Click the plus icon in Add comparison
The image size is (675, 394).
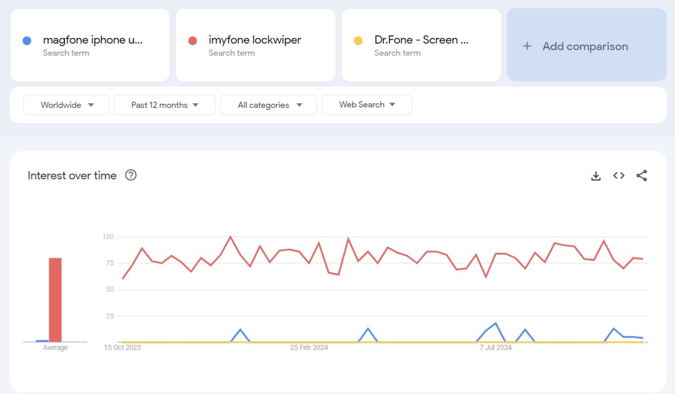[x=527, y=46]
